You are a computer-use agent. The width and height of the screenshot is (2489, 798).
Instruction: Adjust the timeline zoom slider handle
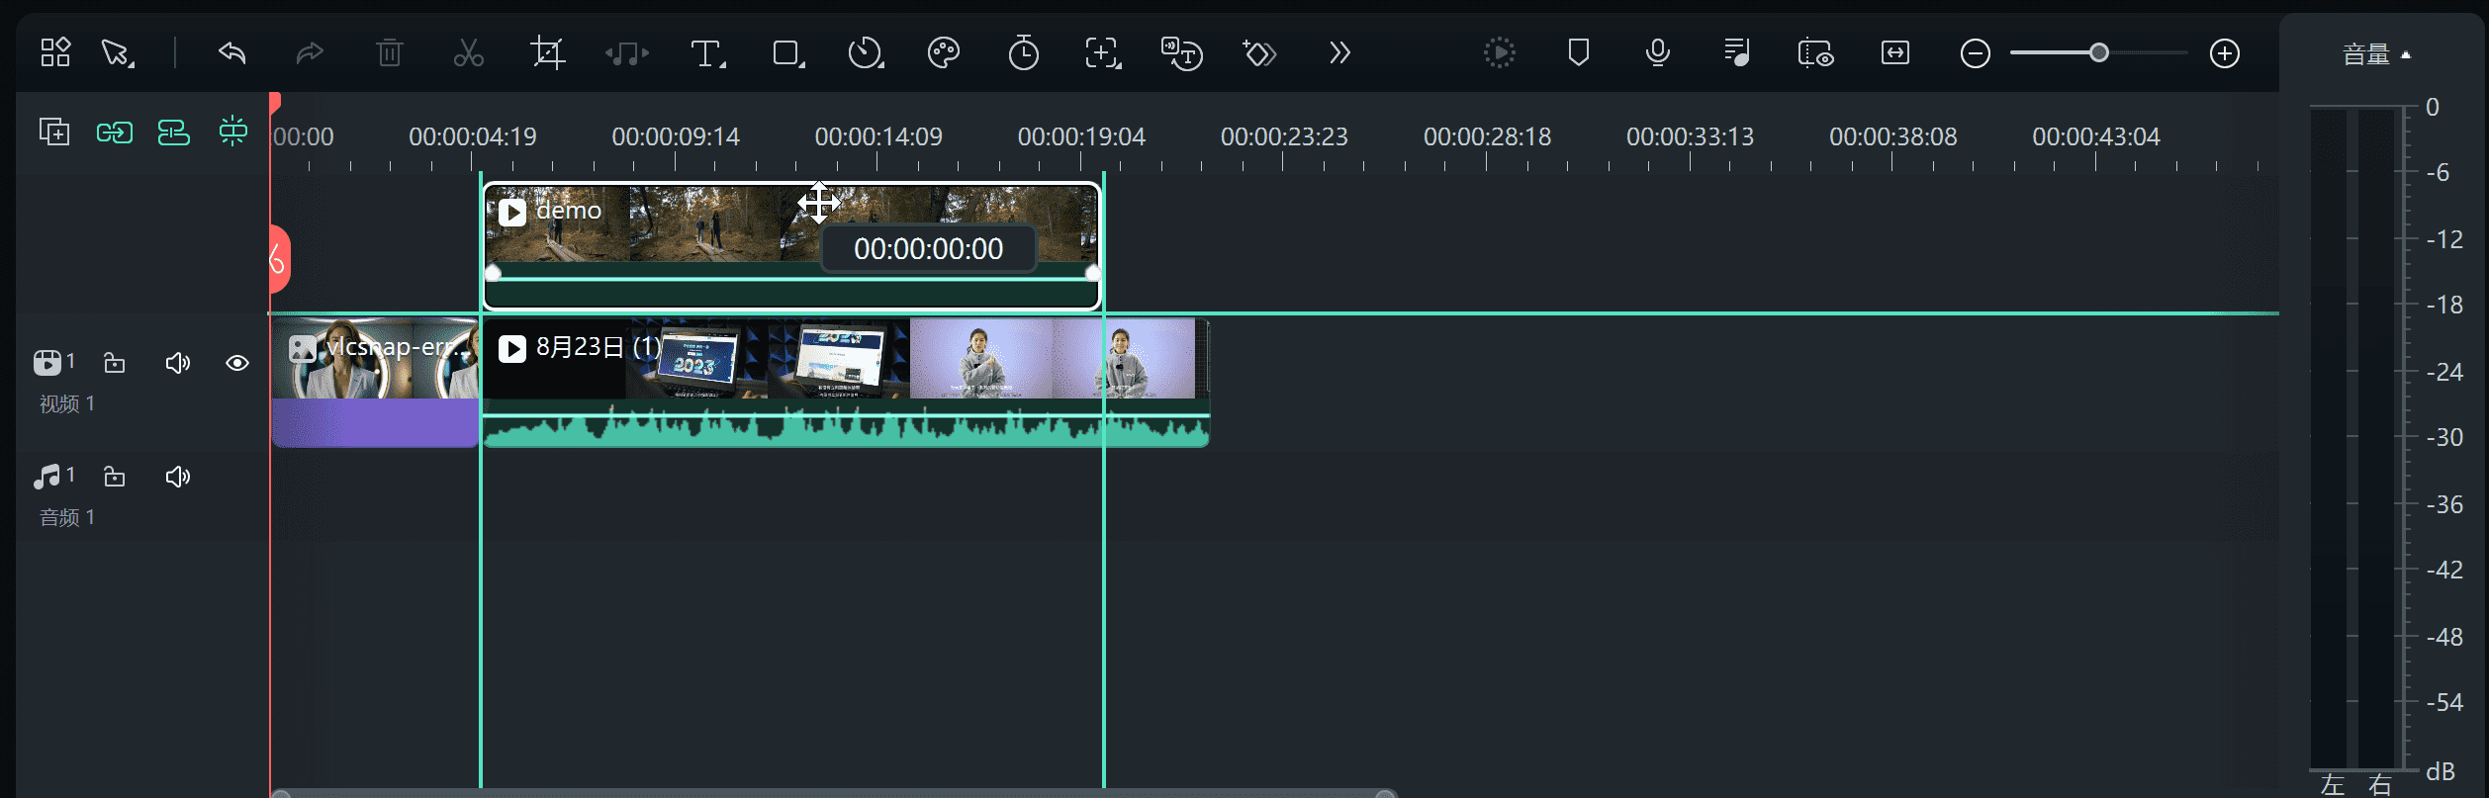2098,53
